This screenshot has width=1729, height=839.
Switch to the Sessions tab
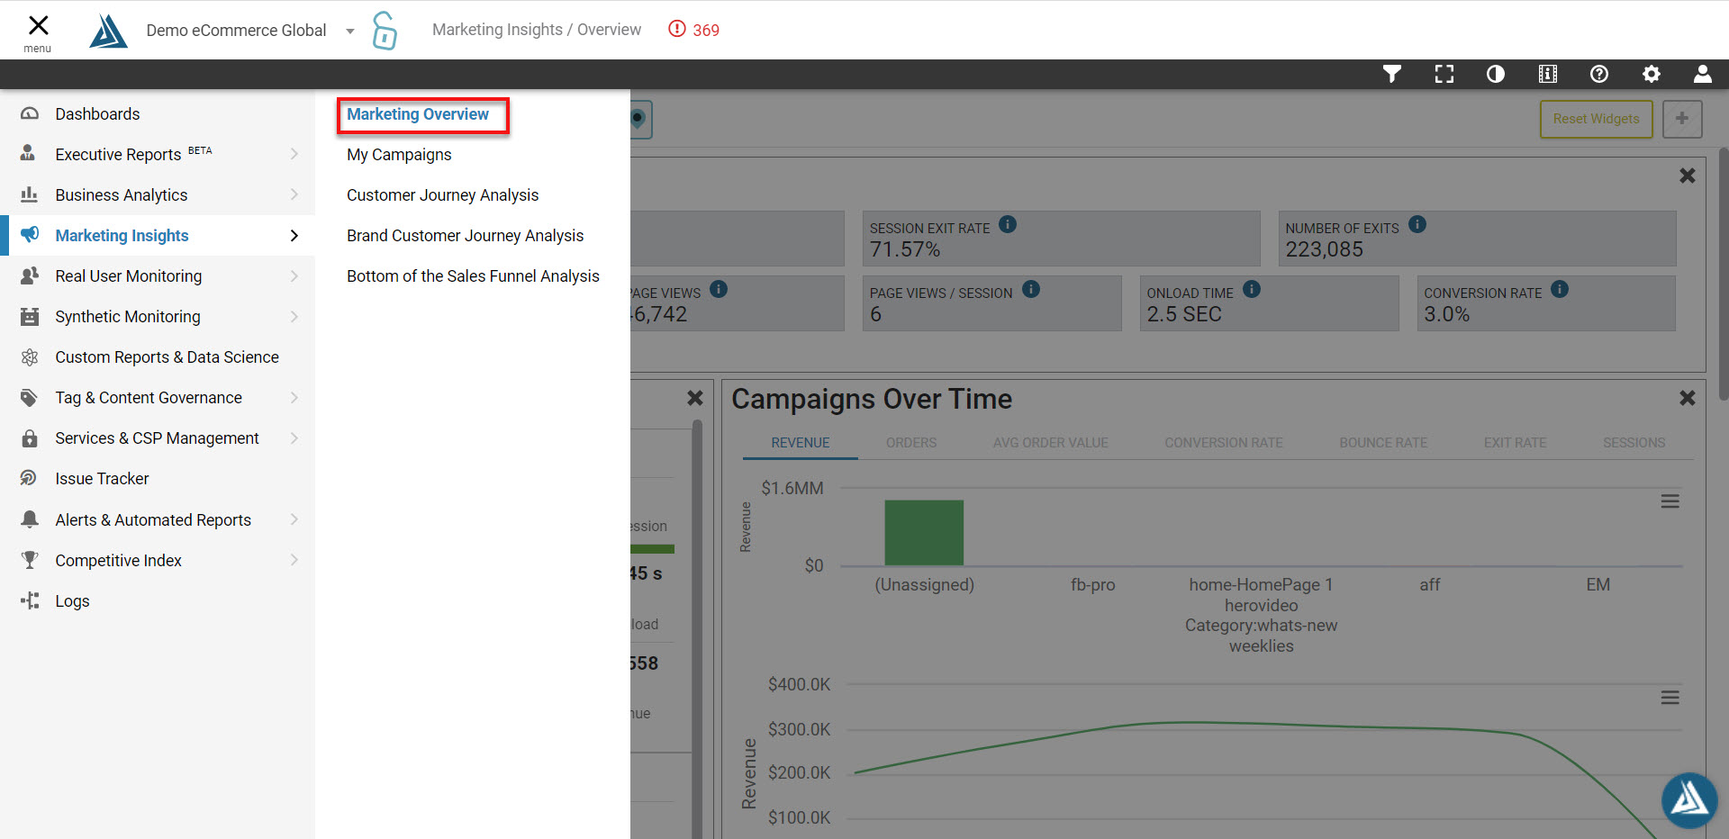[x=1634, y=443]
